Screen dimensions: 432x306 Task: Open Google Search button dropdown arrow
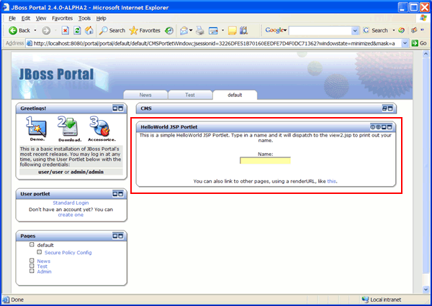[x=394, y=30]
